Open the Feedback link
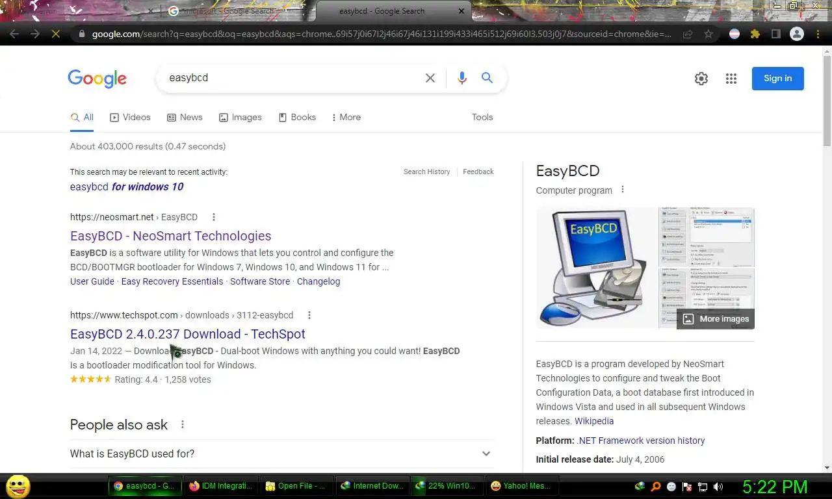 [x=478, y=172]
